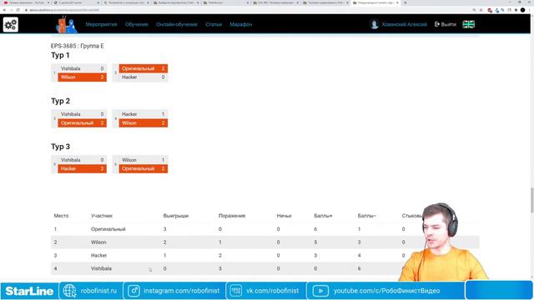Switch to the first YouTube browser tab

point(26,2)
